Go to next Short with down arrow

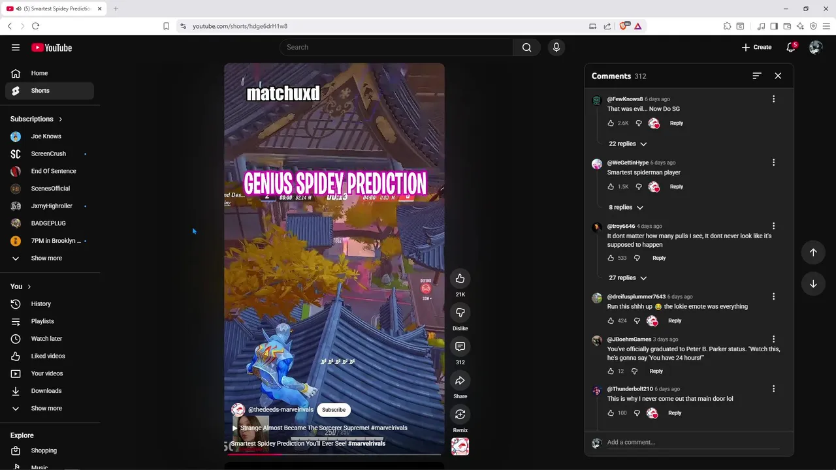pos(813,284)
